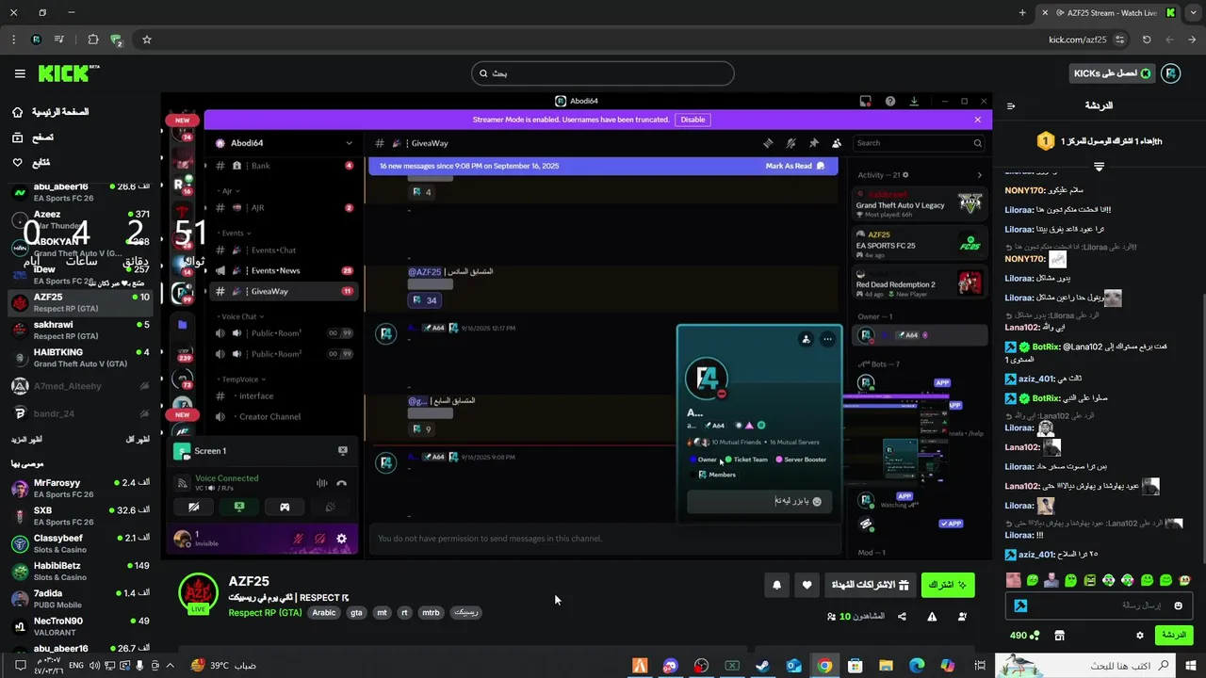Expand Abodi64 server dropdown in streamed Discord
Image resolution: width=1206 pixels, height=678 pixels.
349,143
